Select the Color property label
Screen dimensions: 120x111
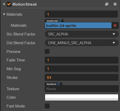[11, 97]
